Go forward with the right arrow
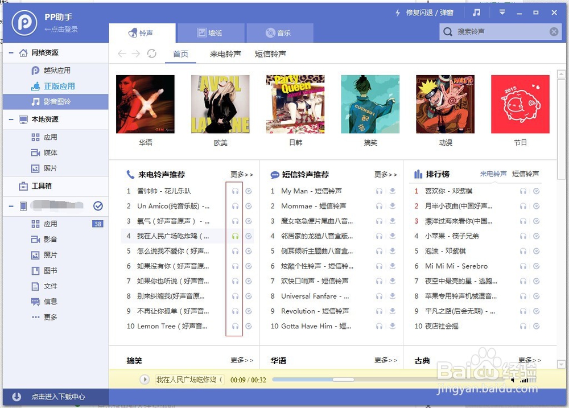 136,53
